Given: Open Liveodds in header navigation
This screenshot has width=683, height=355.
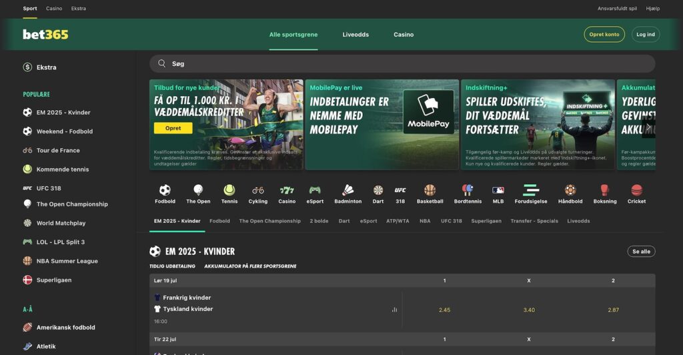Looking at the screenshot, I should point(356,35).
